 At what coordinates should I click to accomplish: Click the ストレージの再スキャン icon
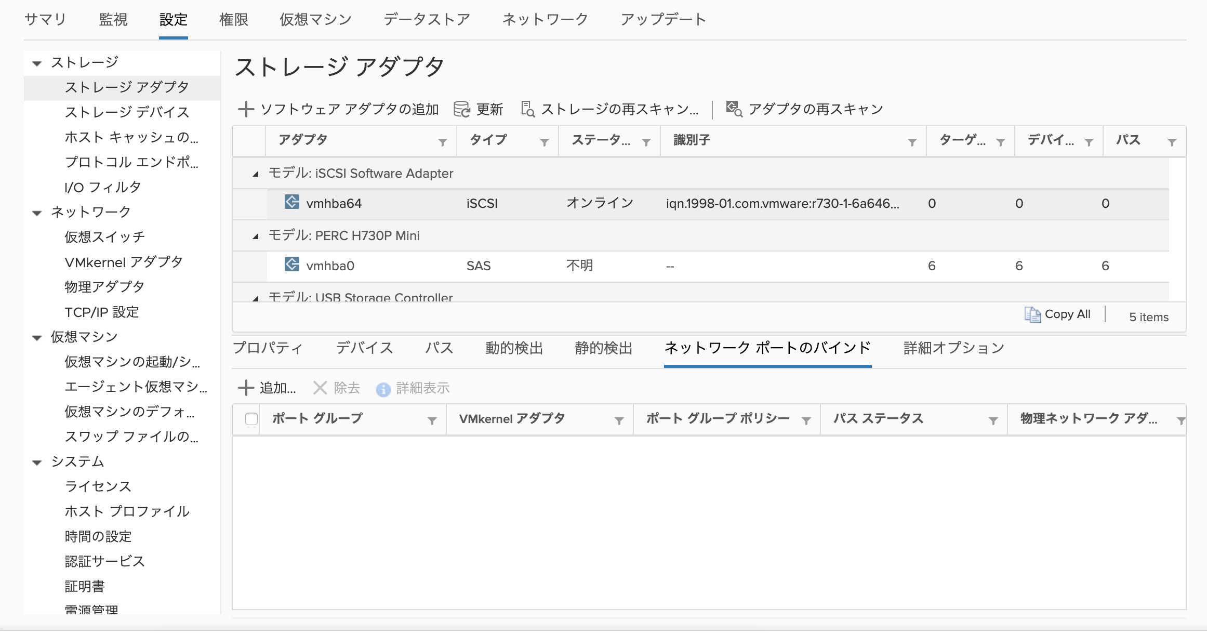point(528,109)
